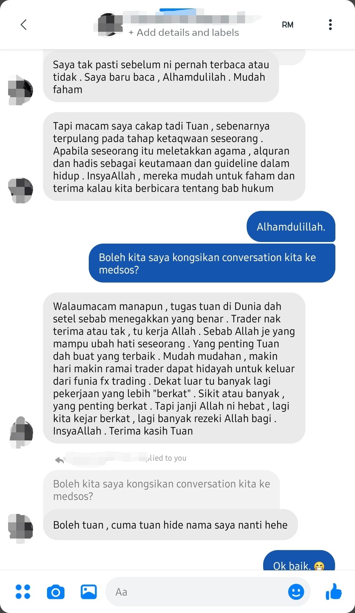355x613 pixels.
Task: Open the emoji picker in message box
Action: [x=296, y=592]
